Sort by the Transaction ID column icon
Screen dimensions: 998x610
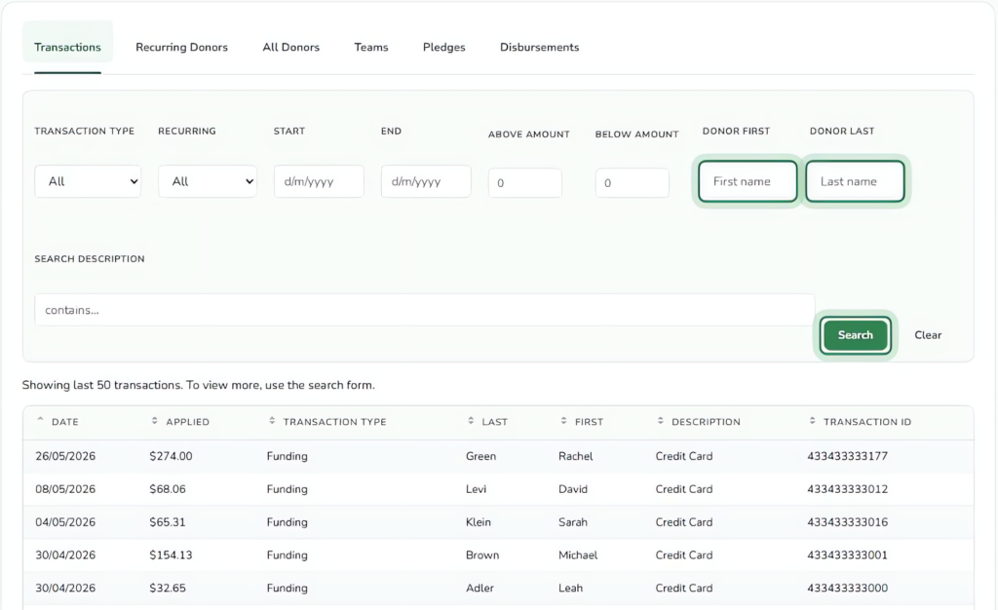click(812, 421)
